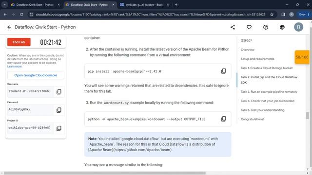Click the lab timer 00:21:42
The image size is (312, 175).
point(51,42)
